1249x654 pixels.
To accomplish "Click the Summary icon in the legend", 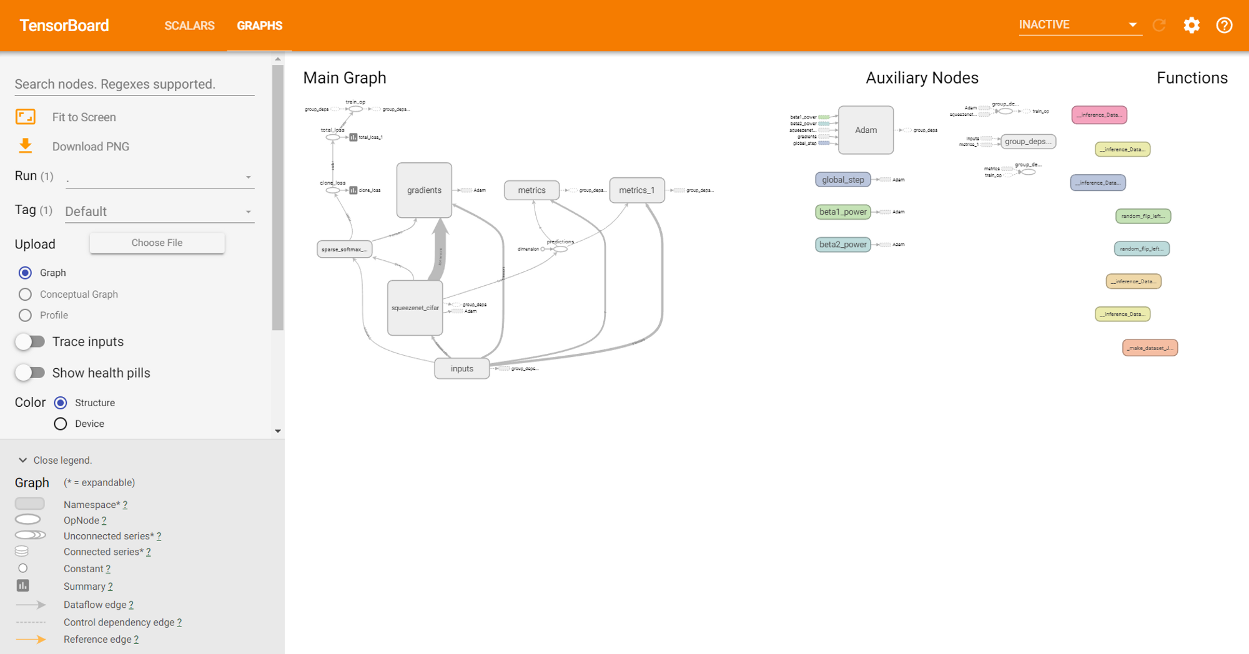I will pos(23,585).
